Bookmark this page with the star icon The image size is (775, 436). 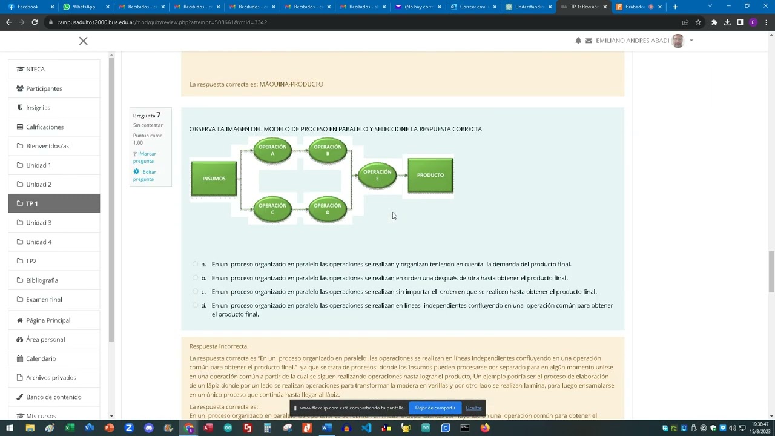tap(698, 22)
